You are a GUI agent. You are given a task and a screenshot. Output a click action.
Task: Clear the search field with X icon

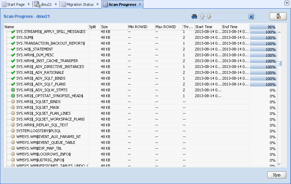click(251, 16)
